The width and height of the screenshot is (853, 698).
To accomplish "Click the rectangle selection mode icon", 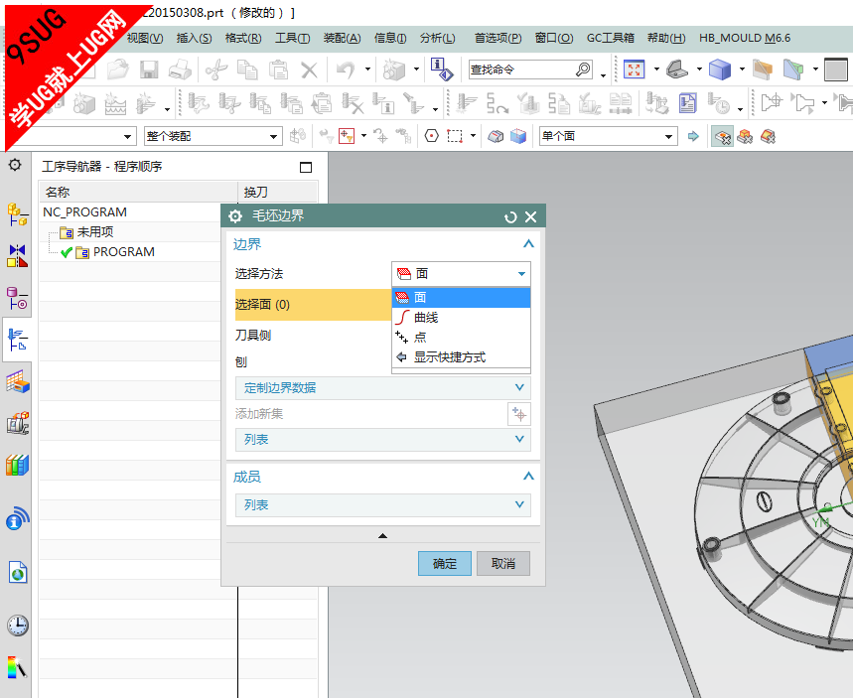I will (455, 136).
